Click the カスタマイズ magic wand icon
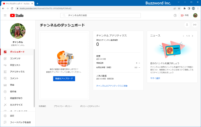The width and height of the screenshot is (201, 127). (5, 105)
